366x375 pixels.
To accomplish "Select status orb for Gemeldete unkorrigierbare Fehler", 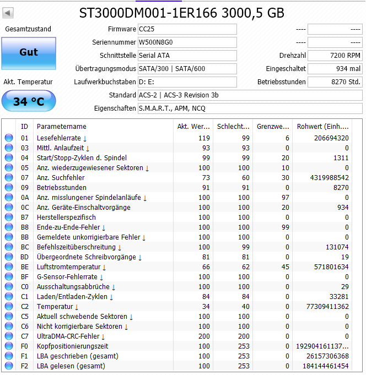I will pos(9,237).
